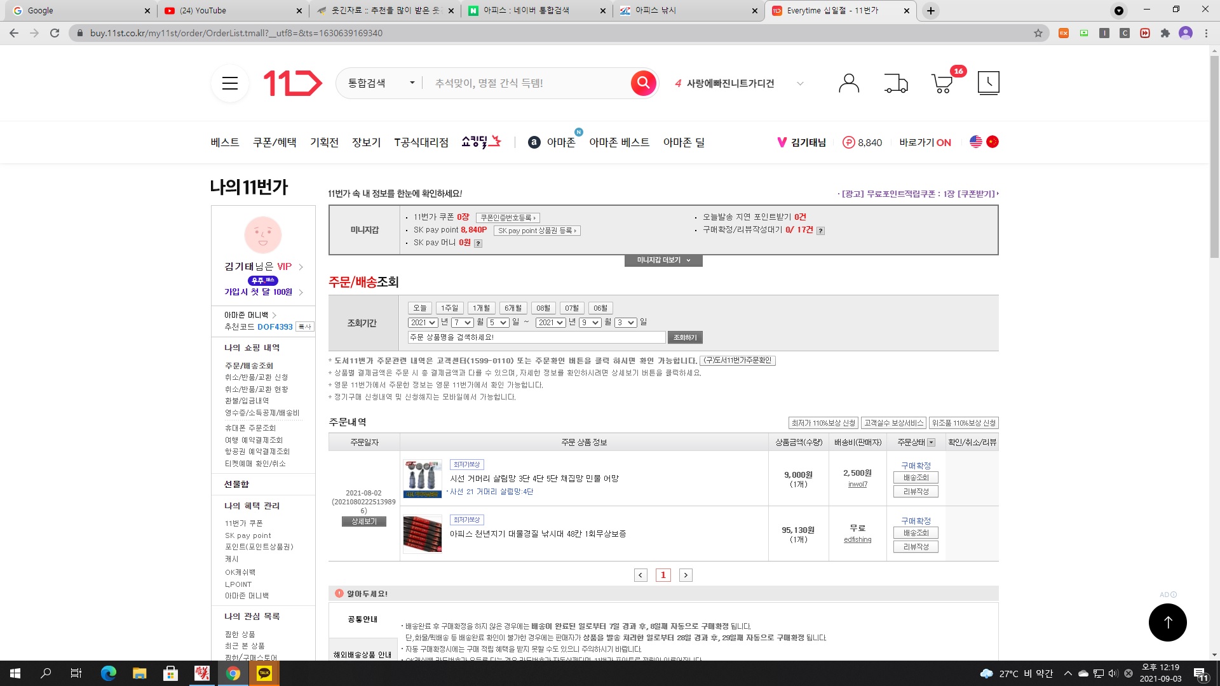Image resolution: width=1220 pixels, height=686 pixels.
Task: Open the start month 7 dropdown
Action: [x=462, y=323]
